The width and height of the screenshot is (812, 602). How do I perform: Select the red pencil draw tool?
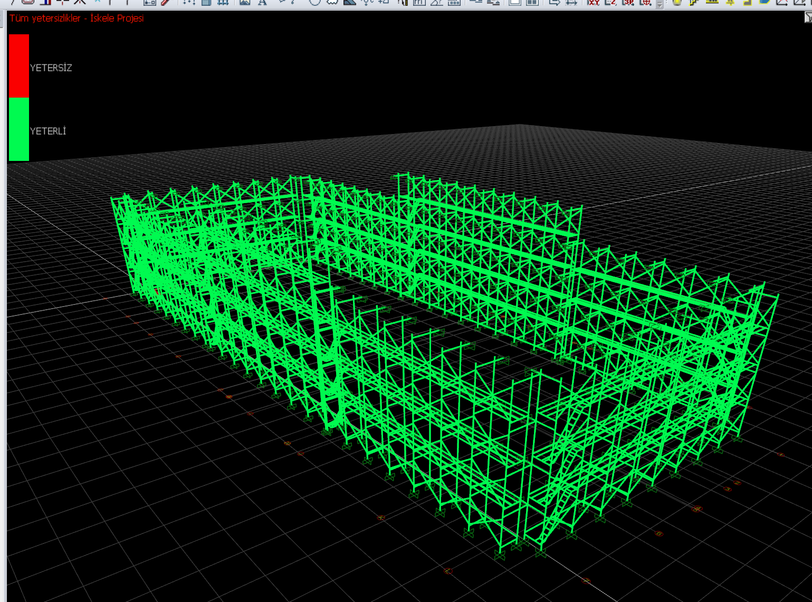point(167,2)
